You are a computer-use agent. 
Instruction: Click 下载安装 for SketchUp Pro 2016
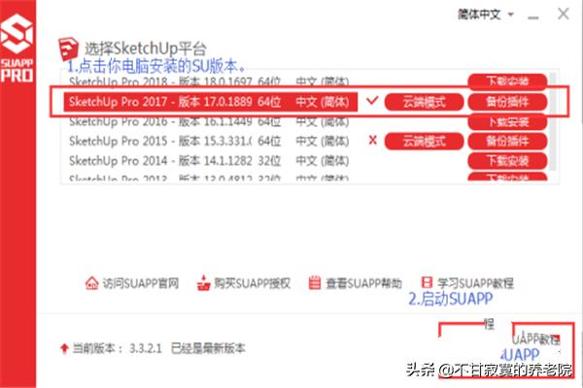(507, 122)
